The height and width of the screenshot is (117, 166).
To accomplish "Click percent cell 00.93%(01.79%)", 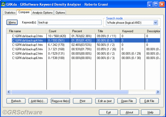I will point(81,49).
